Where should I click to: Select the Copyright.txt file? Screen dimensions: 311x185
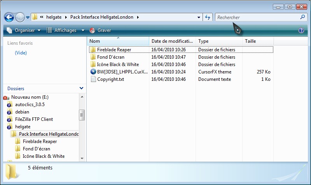(x=110, y=79)
